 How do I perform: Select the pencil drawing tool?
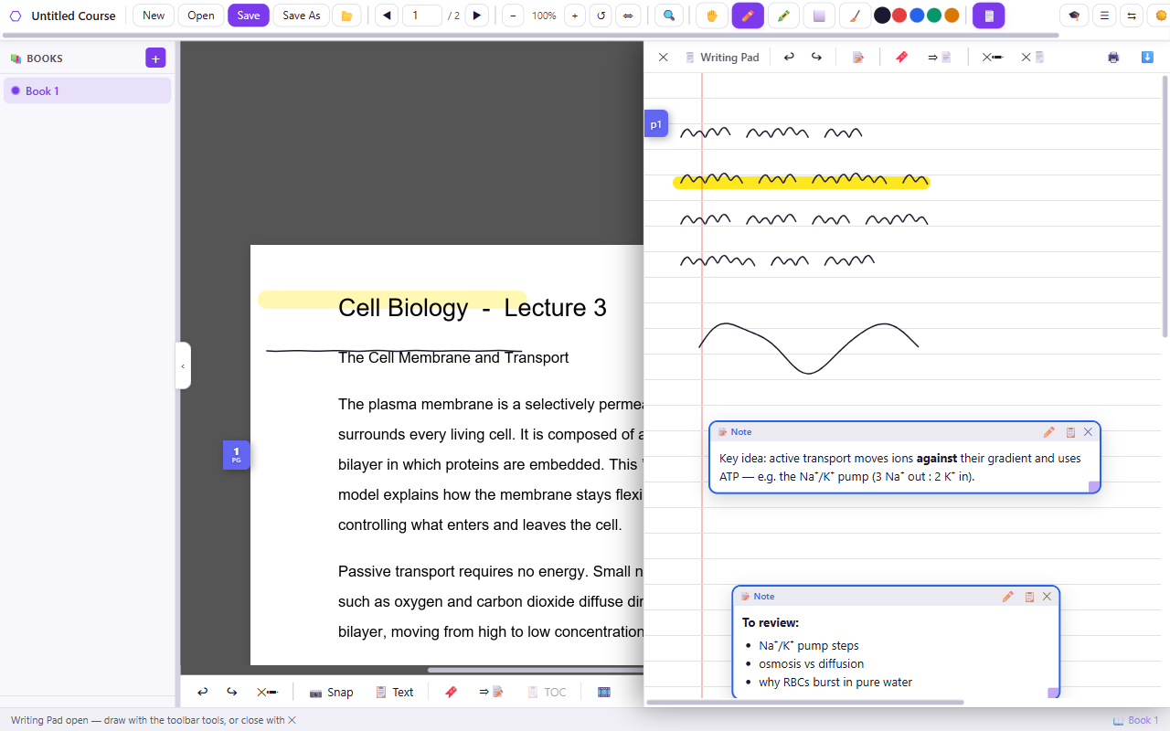click(748, 16)
